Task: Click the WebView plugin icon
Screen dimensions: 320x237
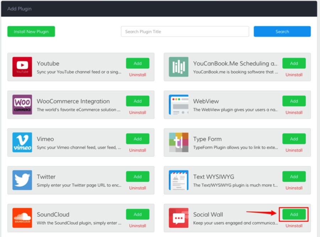Action: (178, 105)
